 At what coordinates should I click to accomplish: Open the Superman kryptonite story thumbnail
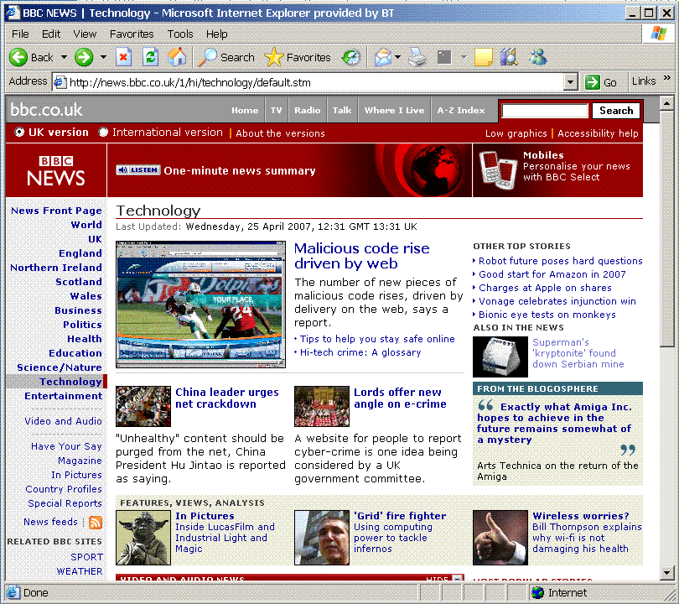click(x=500, y=357)
